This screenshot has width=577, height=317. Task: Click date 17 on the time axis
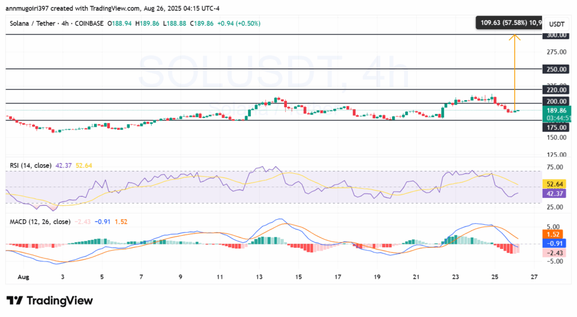click(x=338, y=277)
